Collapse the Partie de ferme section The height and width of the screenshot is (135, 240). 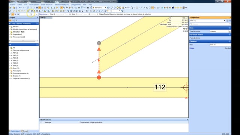[x=229, y=34]
